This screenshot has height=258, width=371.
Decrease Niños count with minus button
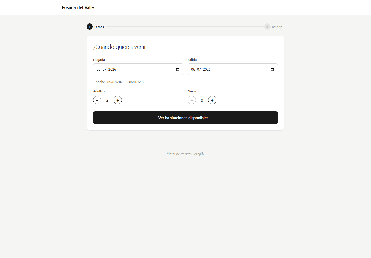(192, 100)
